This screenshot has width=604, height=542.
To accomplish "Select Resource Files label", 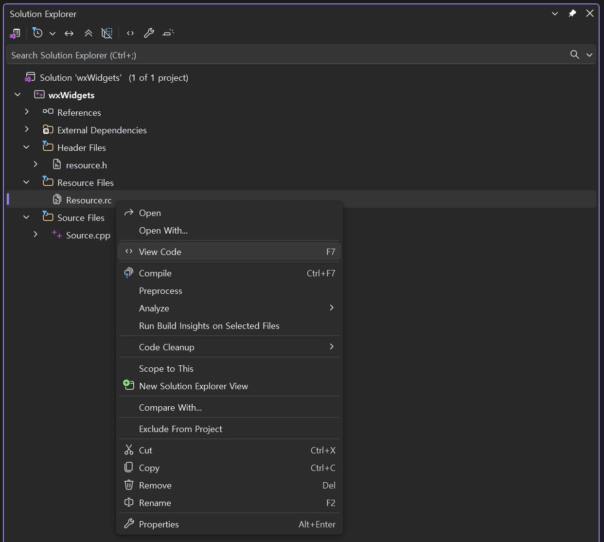I will 86,183.
